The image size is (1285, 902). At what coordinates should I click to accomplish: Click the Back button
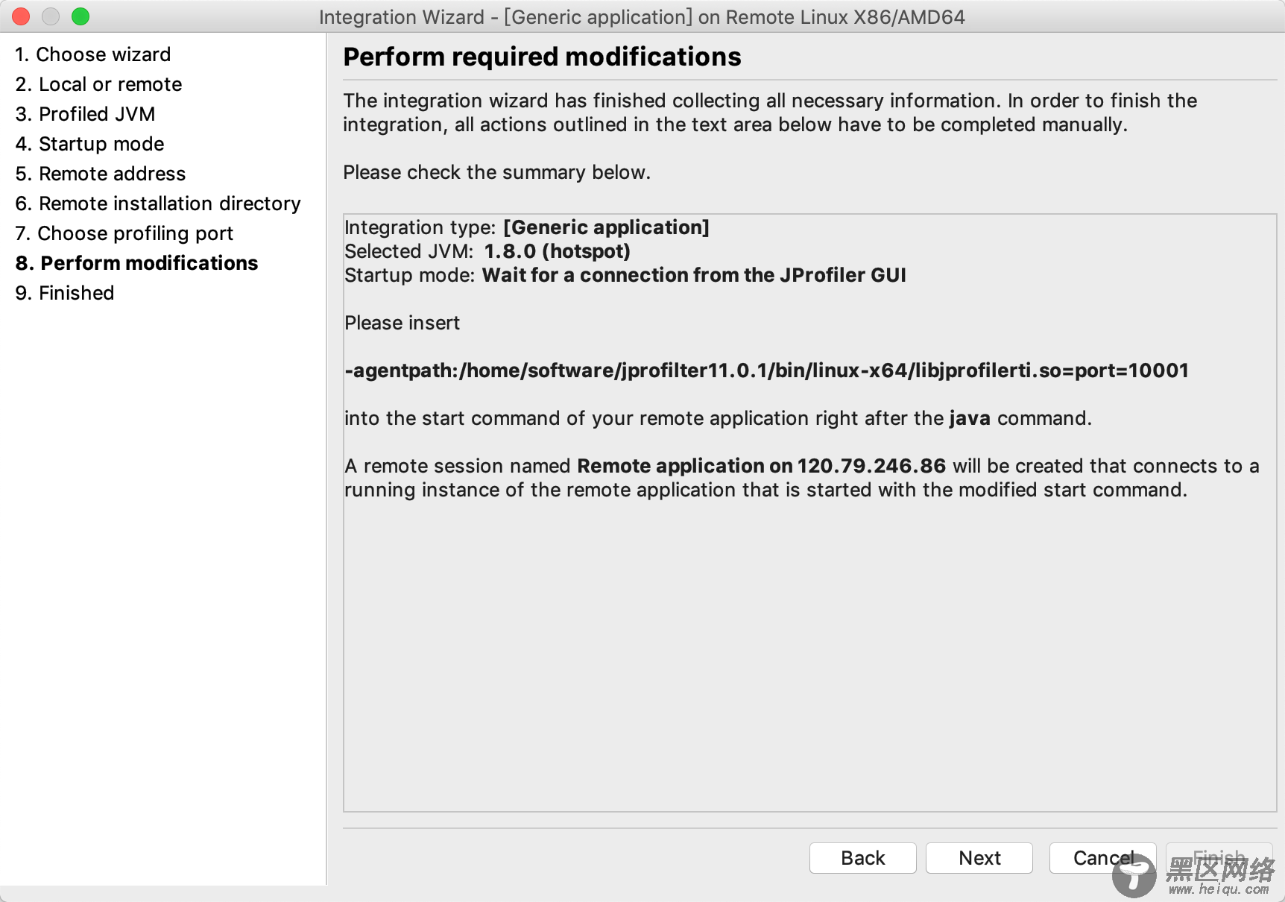tap(862, 858)
